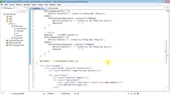Select the 01-re folder
The image size is (170, 95).
point(13,24)
